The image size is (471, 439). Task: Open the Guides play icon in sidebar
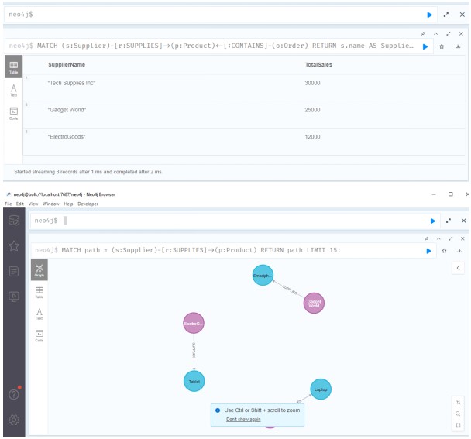tap(14, 296)
